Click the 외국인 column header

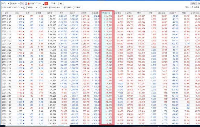pyautogui.click(x=73, y=13)
